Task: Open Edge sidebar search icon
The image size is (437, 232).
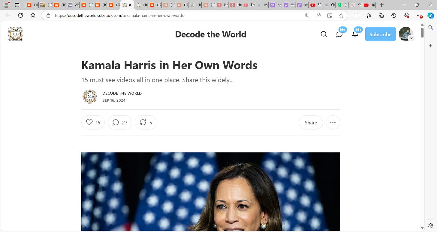Action: click(430, 27)
